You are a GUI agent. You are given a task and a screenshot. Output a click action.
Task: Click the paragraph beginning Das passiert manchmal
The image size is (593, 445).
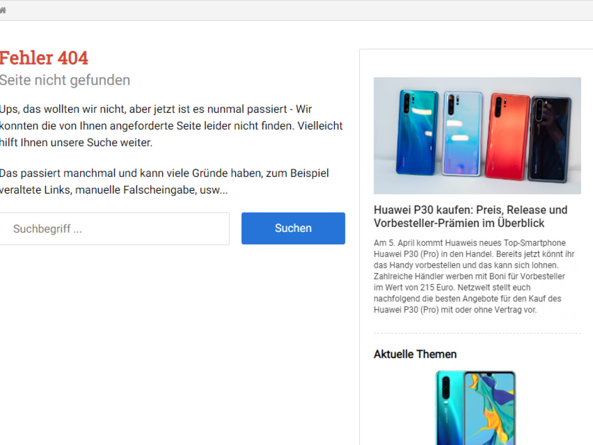(164, 181)
